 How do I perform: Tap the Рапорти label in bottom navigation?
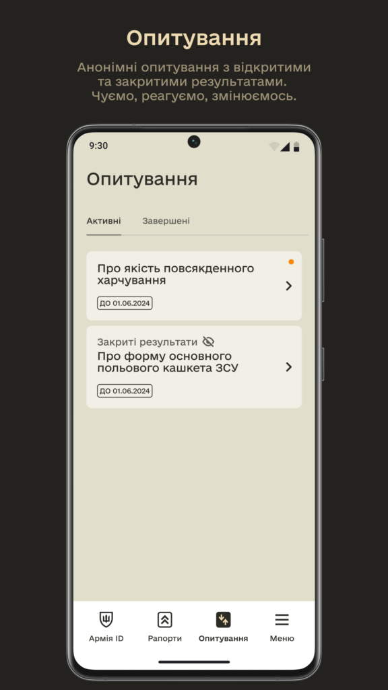tap(164, 638)
